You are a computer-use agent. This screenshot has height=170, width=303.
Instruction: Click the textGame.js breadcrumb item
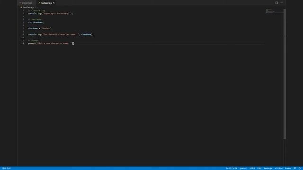pyautogui.click(x=28, y=8)
